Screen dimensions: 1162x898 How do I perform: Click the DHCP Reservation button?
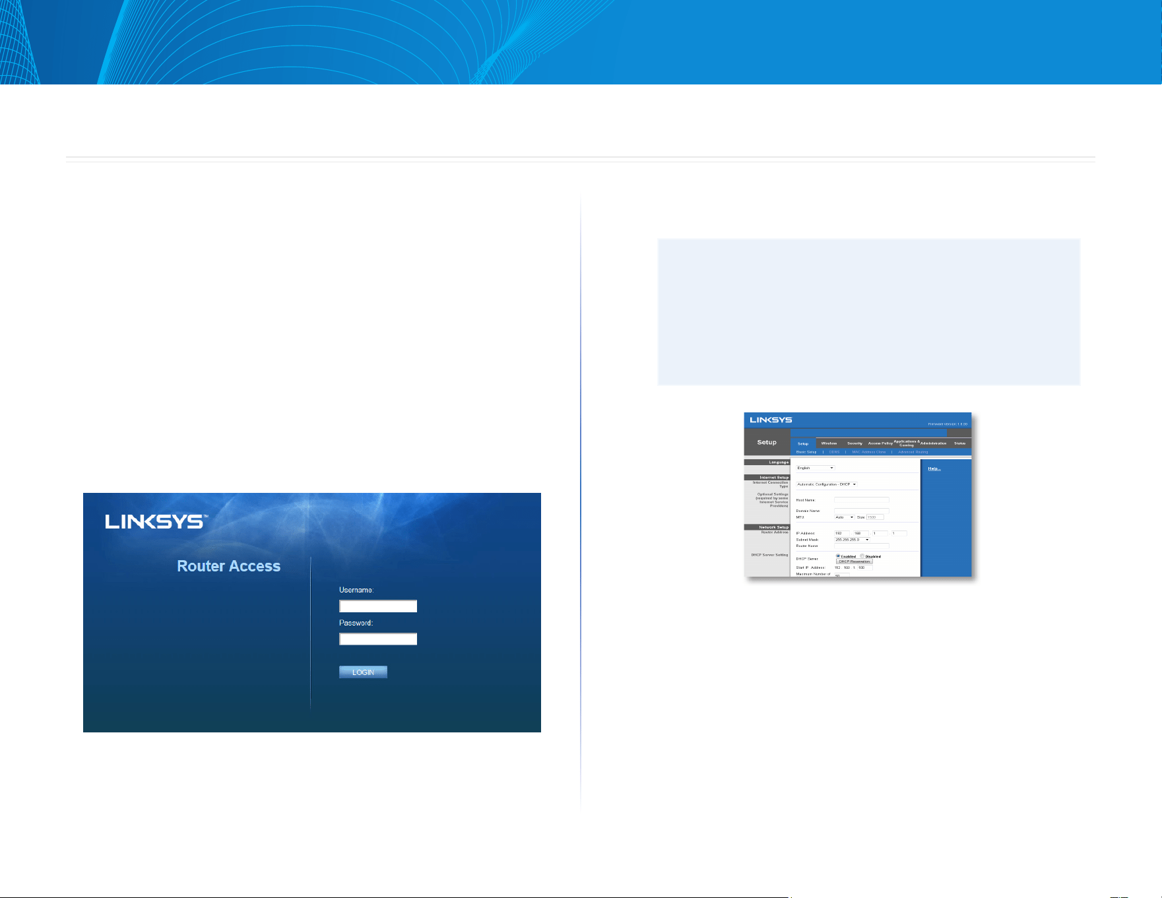(855, 561)
